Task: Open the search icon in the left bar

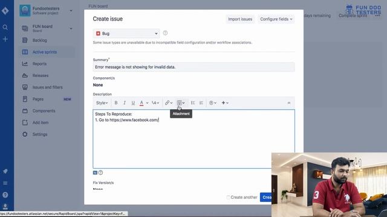Action: (5, 27)
